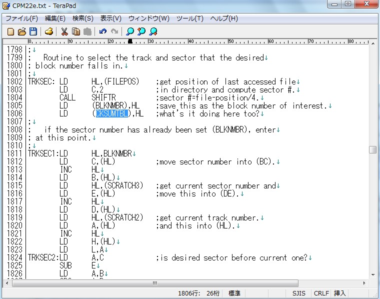The image size is (380, 299).
Task: Click the horizontal scrollbar right arrow
Action: 364,283
